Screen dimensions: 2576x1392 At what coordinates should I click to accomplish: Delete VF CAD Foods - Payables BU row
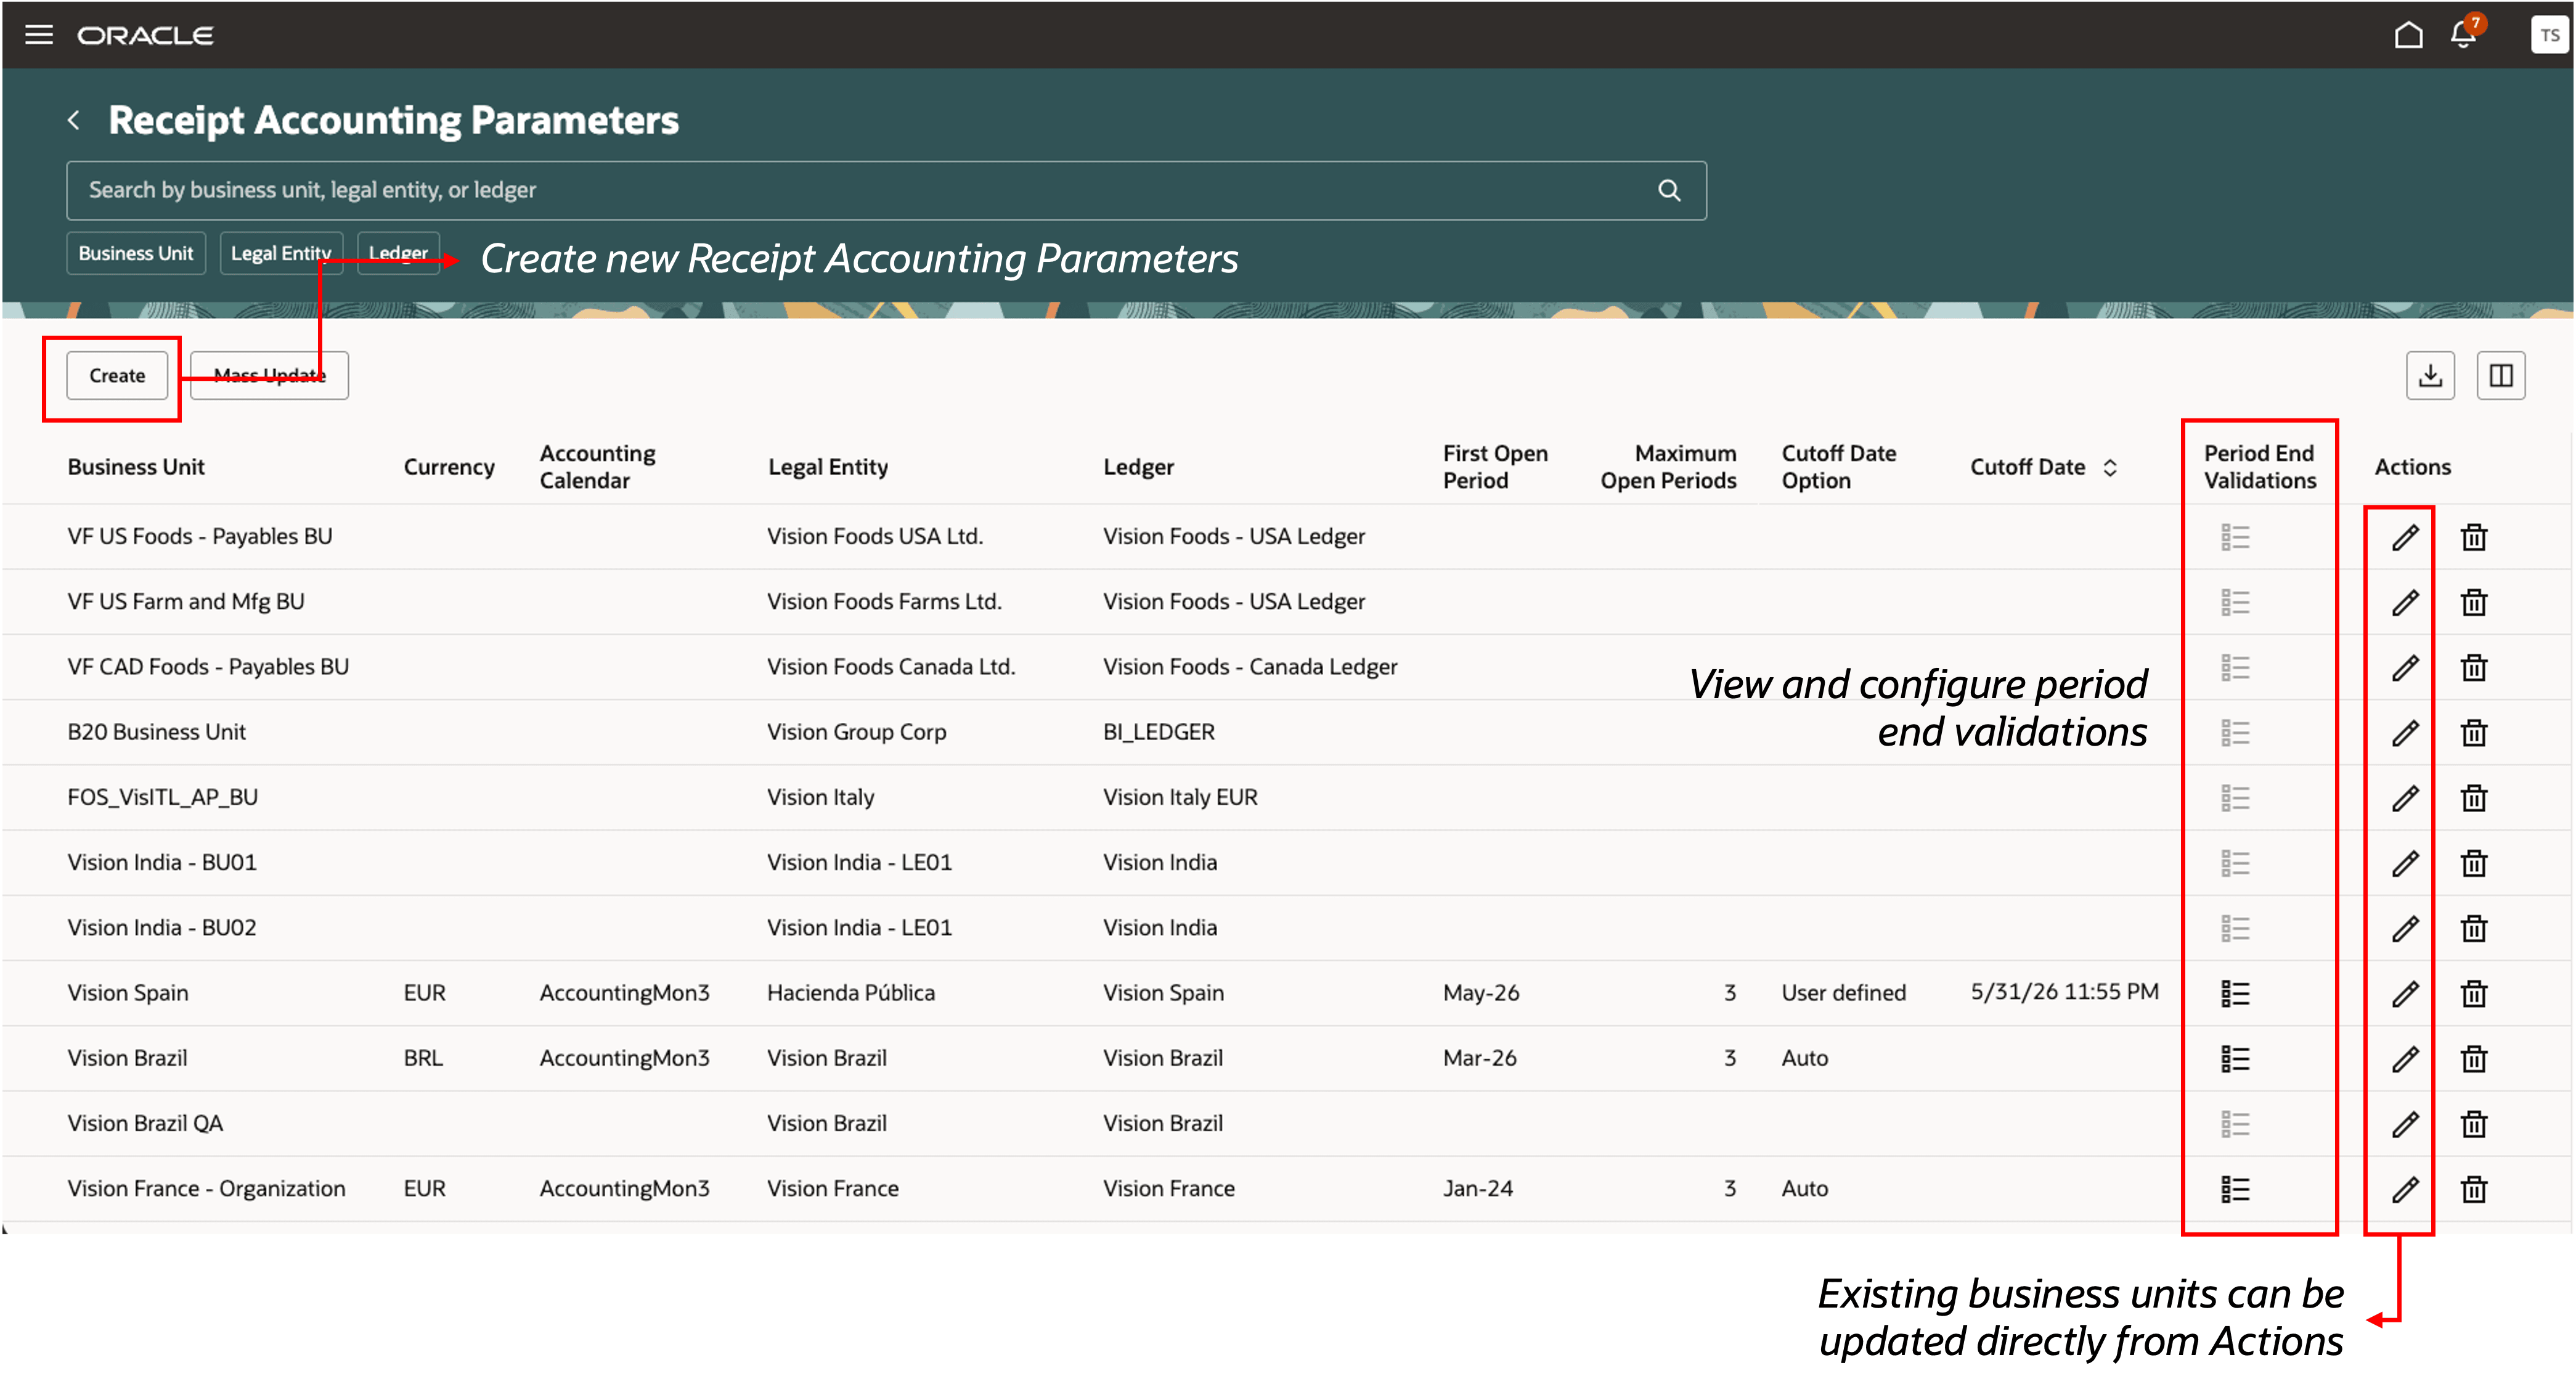coord(2474,667)
